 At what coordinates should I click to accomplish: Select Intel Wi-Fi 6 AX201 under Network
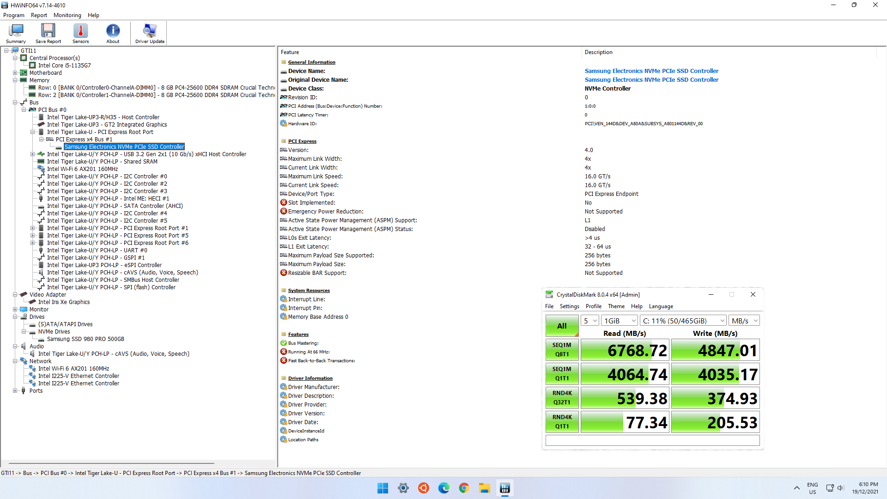tap(73, 369)
